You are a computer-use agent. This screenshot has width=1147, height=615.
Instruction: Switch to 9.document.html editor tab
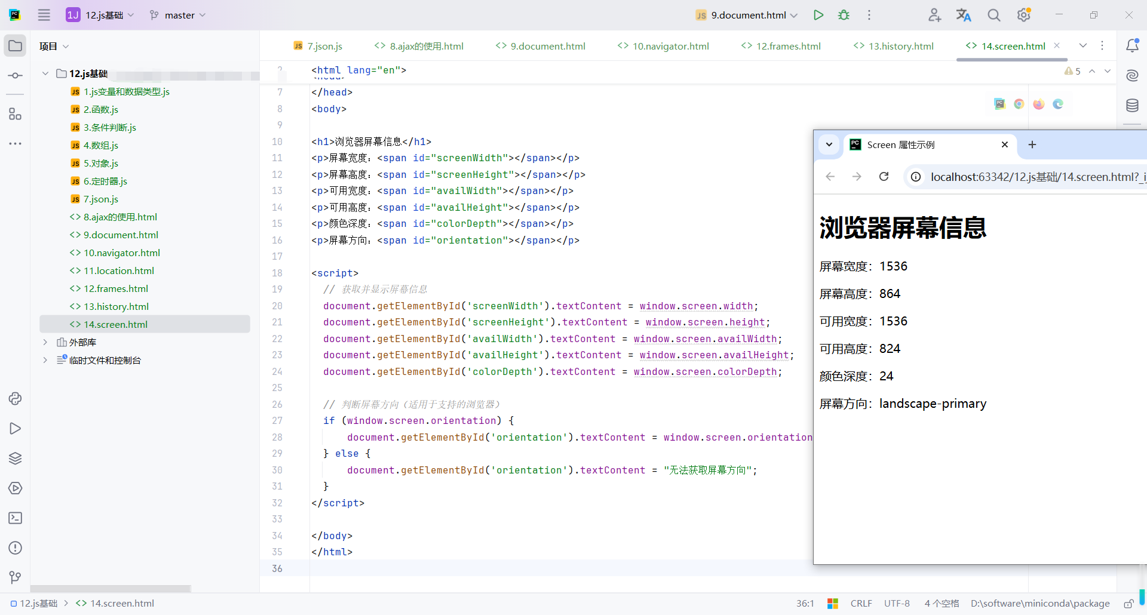coord(541,46)
